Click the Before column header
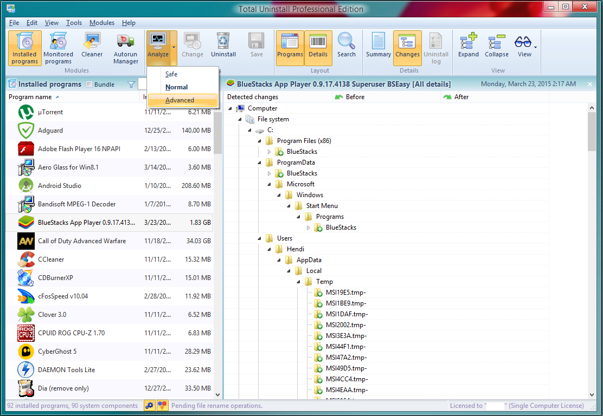 coord(386,97)
